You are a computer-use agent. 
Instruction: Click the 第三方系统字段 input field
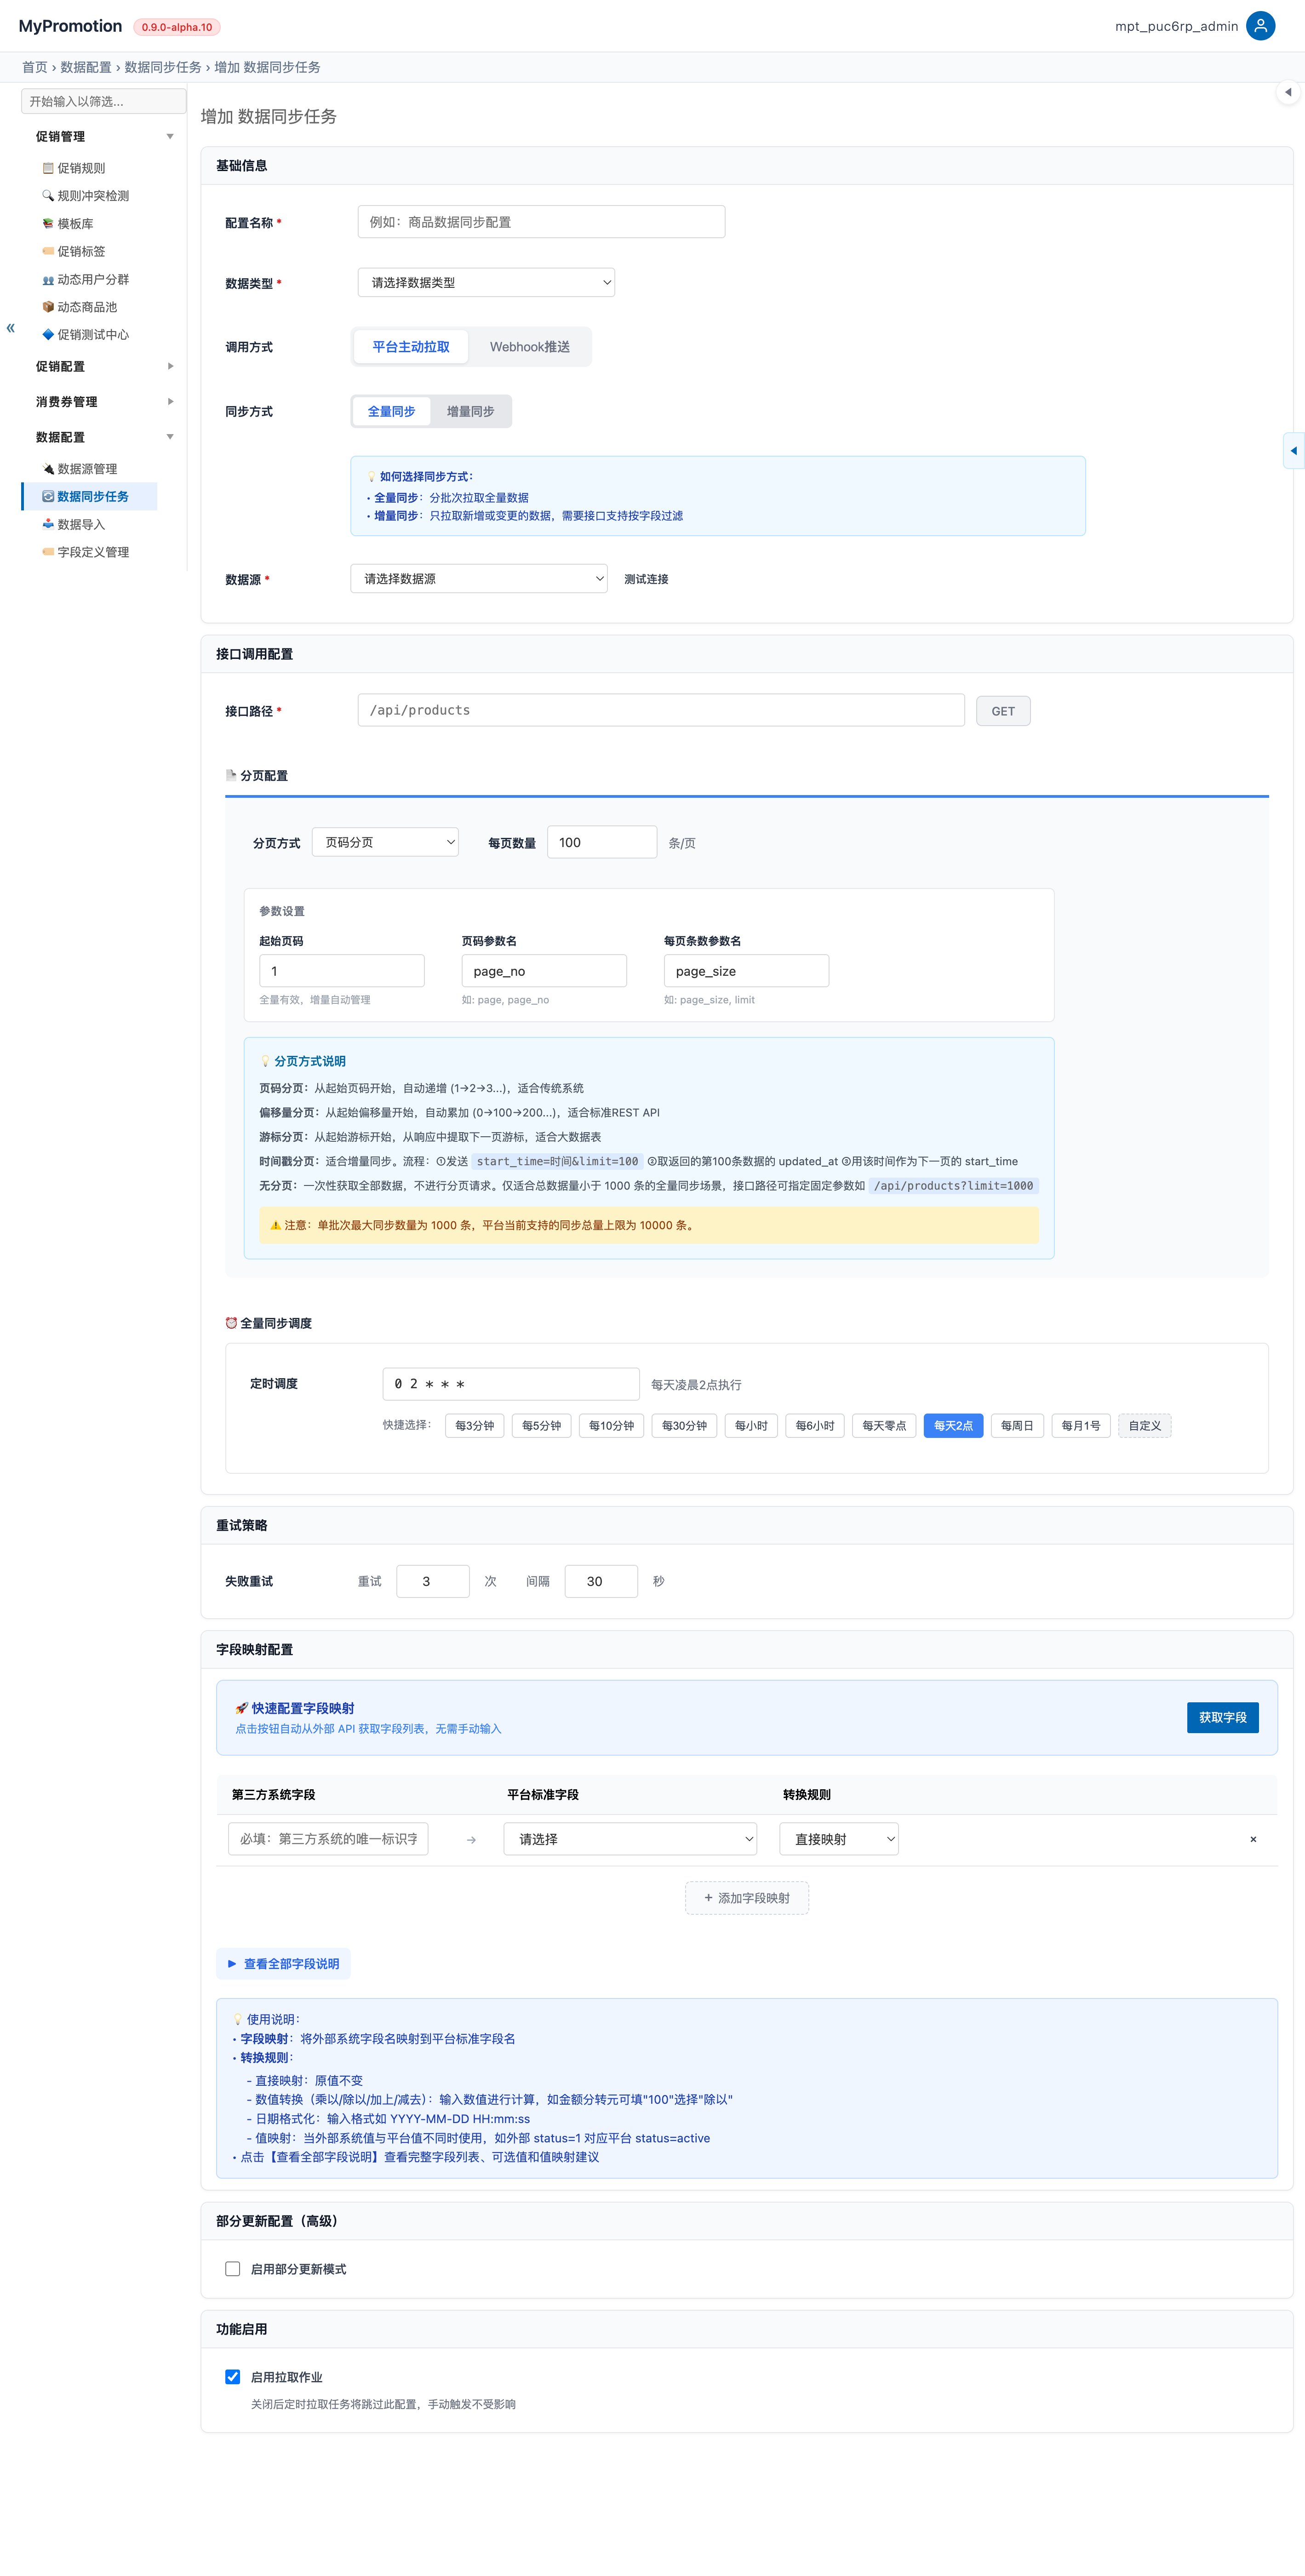click(x=328, y=1839)
